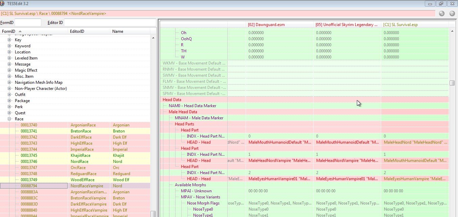Screen dimensions: 458x217
Task: Expand the Magic Effect tree node
Action: [x=9, y=70]
